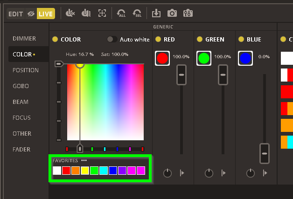Click the red circle channel preview
Viewport: 293px width, 199px height.
click(162, 58)
